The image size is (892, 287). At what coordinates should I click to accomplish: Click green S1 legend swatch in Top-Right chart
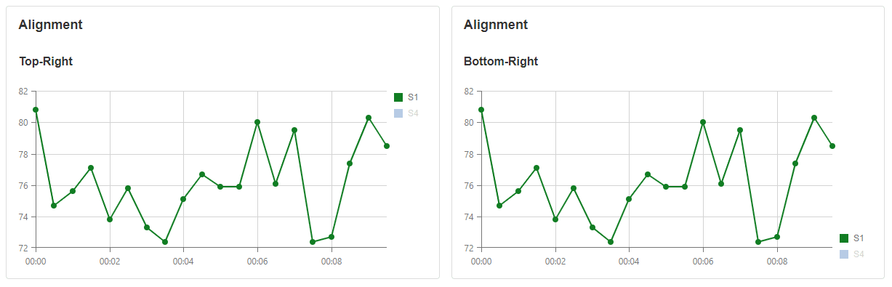pos(398,97)
